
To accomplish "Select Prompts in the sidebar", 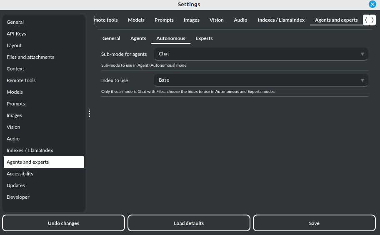I will coord(44,104).
